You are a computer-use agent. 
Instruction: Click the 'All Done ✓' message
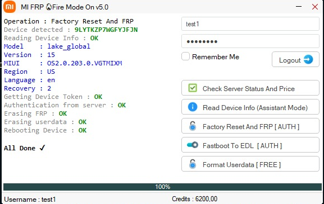(24, 148)
